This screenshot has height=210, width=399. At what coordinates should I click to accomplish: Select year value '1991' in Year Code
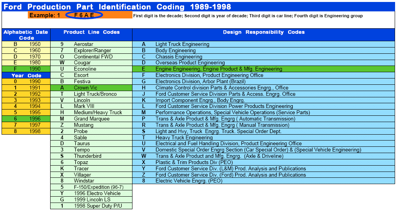(x=35, y=88)
